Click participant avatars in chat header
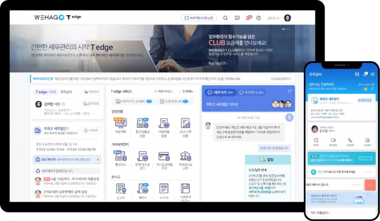 282,104
